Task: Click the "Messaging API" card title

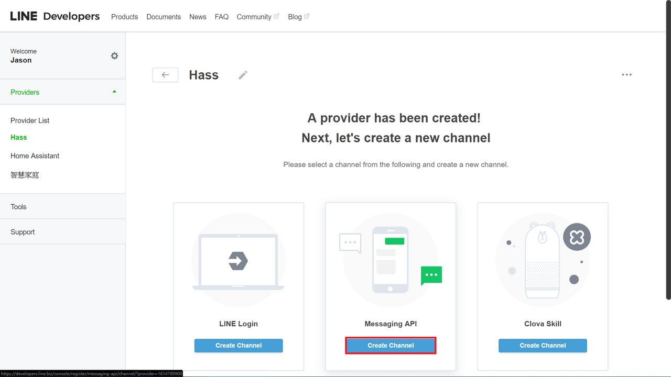Action: coord(391,324)
